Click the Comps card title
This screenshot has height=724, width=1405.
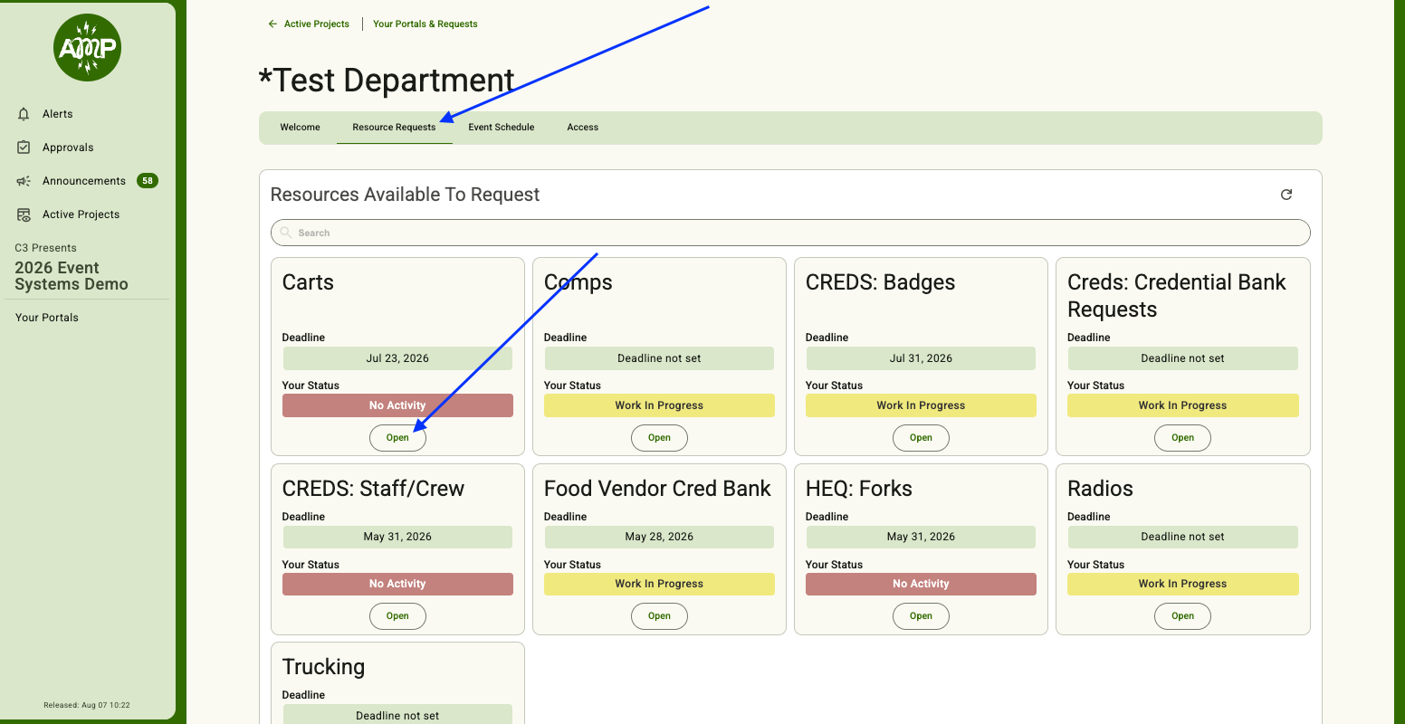click(x=578, y=282)
